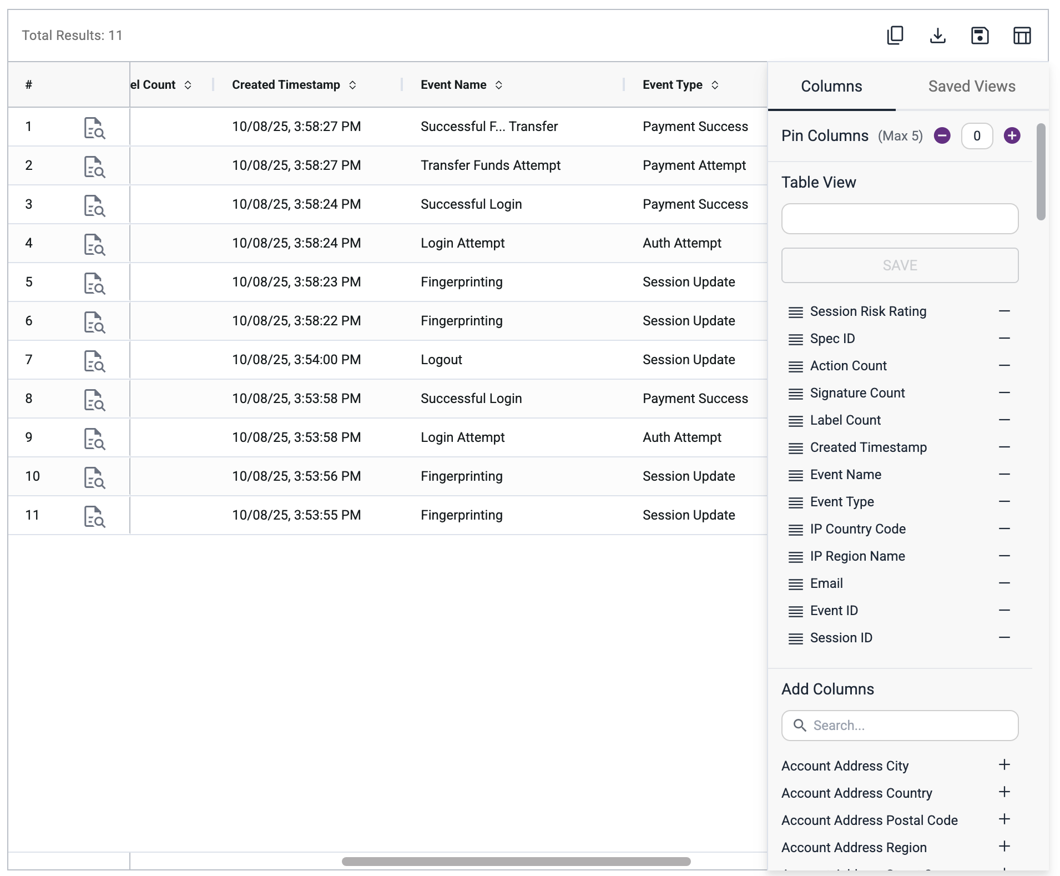Image resolution: width=1060 pixels, height=876 pixels.
Task: Toggle the column layout panel icon
Action: click(x=1022, y=36)
